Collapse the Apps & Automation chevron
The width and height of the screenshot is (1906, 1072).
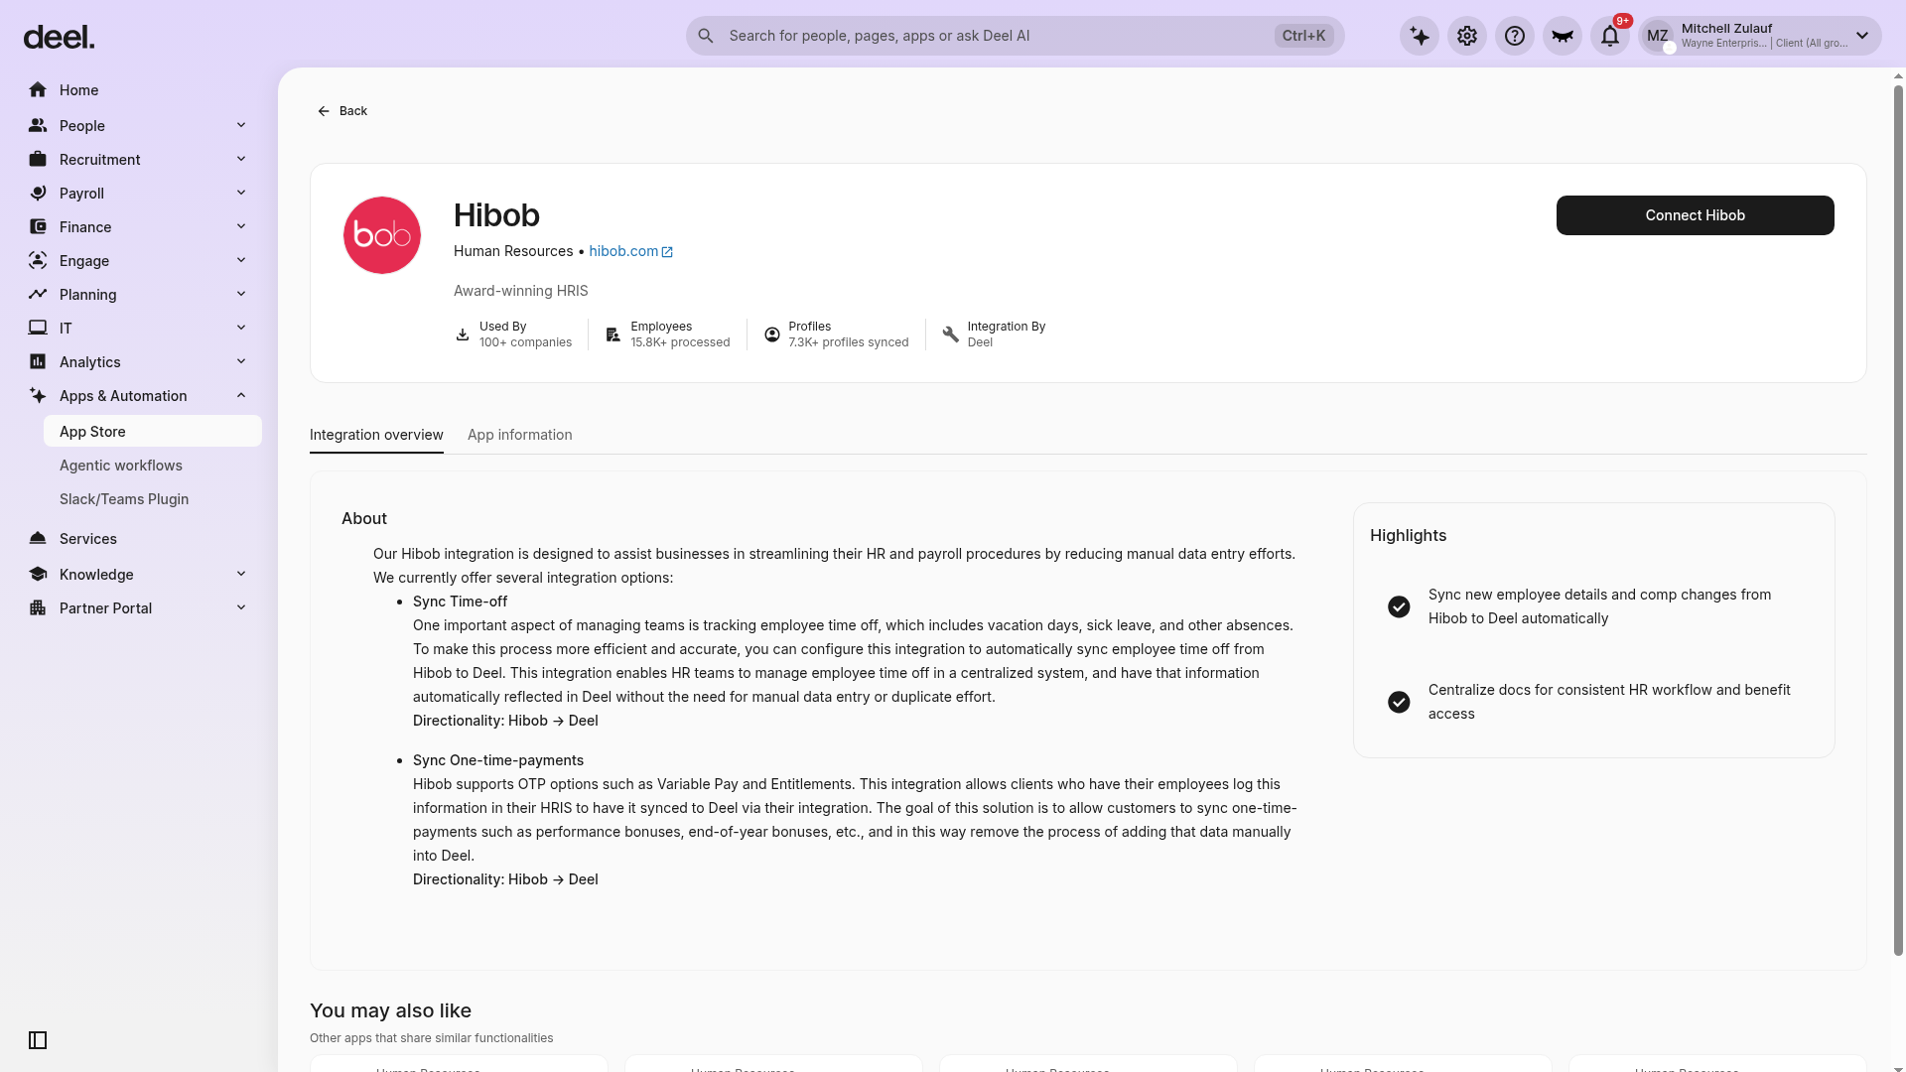[x=241, y=395]
